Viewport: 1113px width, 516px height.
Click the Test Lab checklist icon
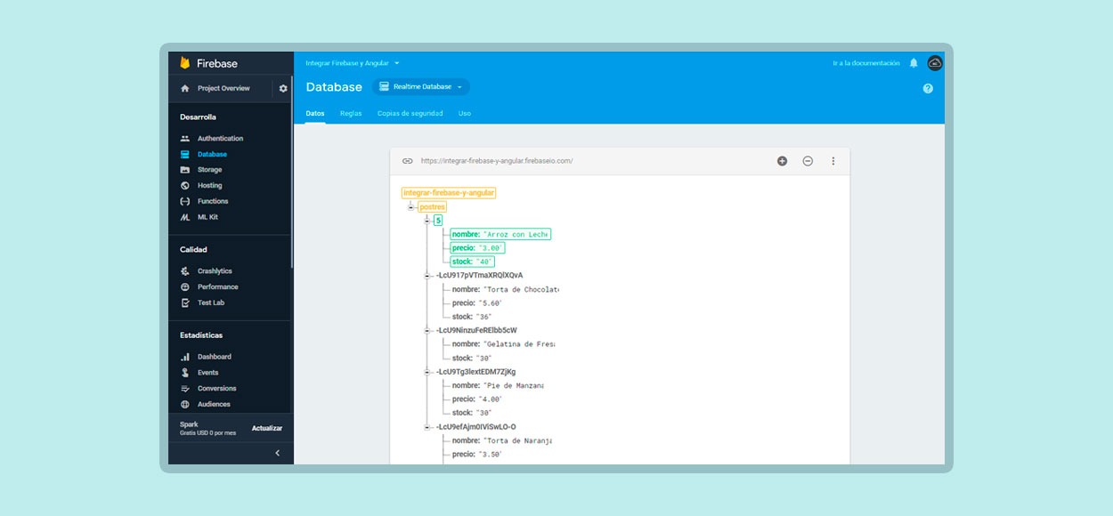[x=185, y=302]
